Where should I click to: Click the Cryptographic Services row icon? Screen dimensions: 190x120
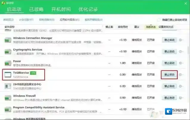8,52
